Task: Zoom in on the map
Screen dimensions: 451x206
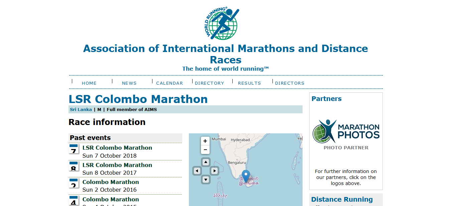Action: point(205,141)
